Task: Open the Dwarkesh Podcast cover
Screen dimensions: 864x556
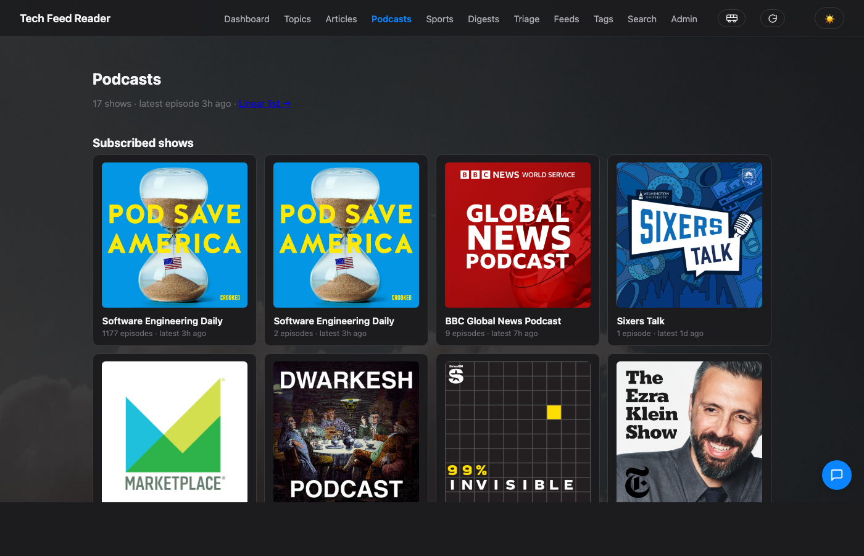Action: 346,432
